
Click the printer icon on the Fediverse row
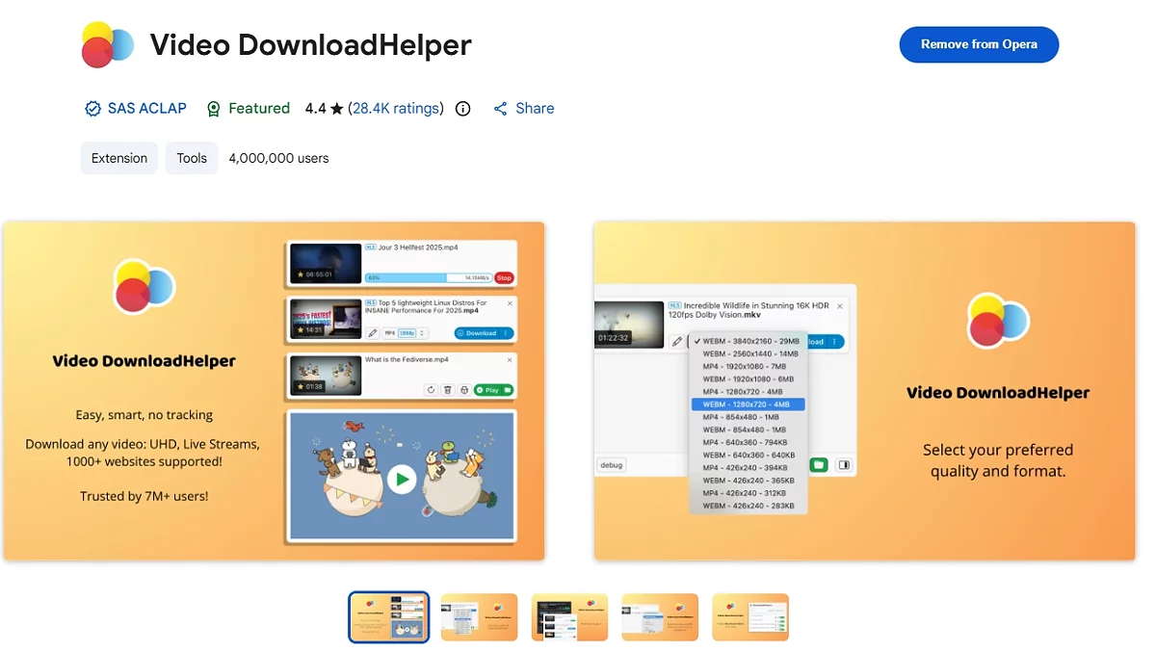[x=464, y=389]
